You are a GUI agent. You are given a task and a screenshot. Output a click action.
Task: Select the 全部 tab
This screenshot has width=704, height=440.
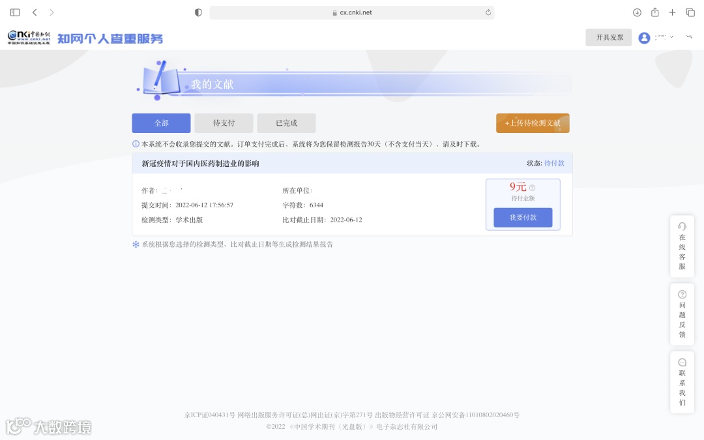click(x=161, y=123)
